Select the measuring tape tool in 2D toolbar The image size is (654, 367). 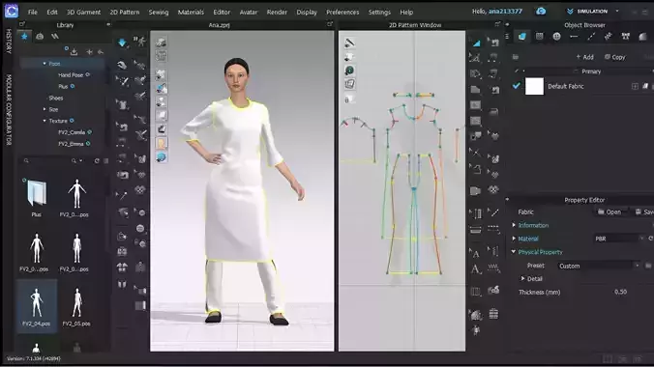475,230
